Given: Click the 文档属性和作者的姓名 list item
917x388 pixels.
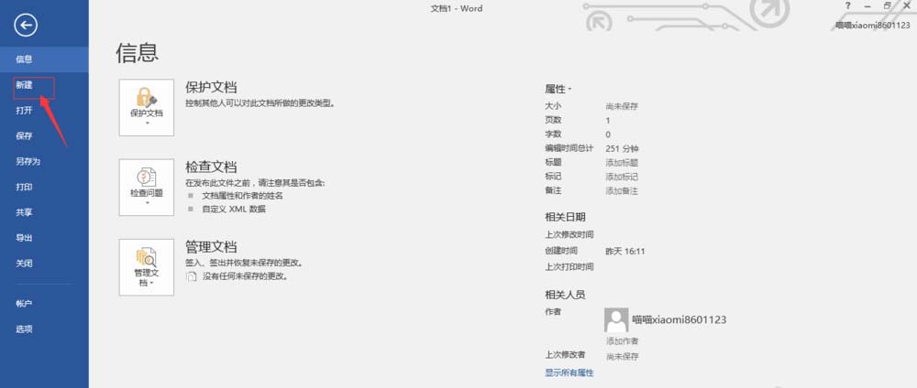Looking at the screenshot, I should click(x=243, y=196).
